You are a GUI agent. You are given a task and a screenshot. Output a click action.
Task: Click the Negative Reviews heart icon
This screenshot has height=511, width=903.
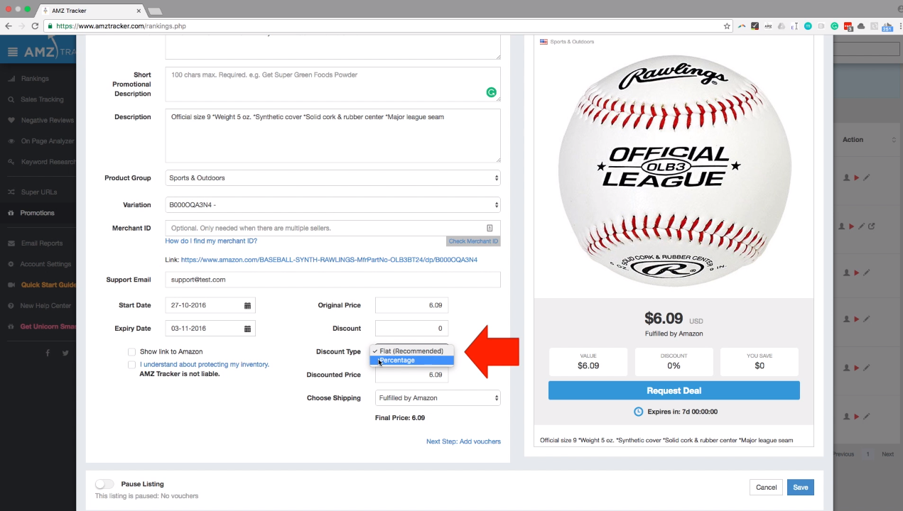click(x=11, y=121)
